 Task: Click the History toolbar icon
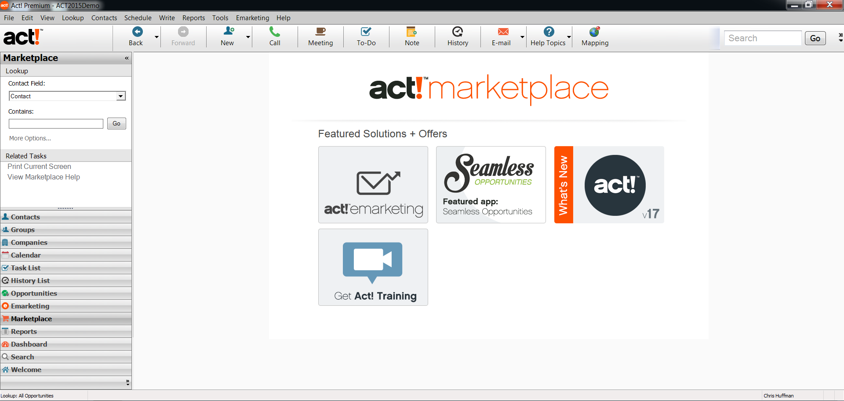pyautogui.click(x=458, y=32)
